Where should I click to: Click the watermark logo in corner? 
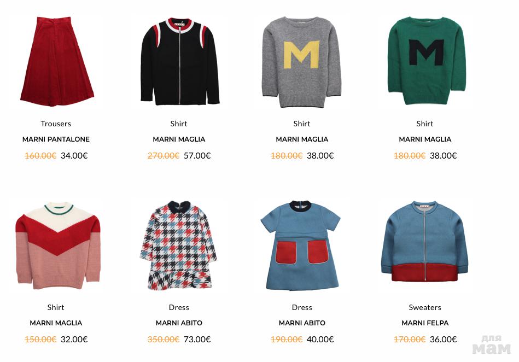coord(492,345)
